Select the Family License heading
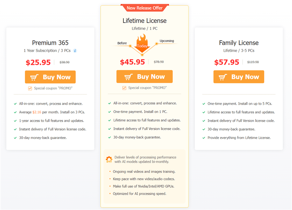Image resolution: width=292 pixels, height=210 pixels. (239, 43)
